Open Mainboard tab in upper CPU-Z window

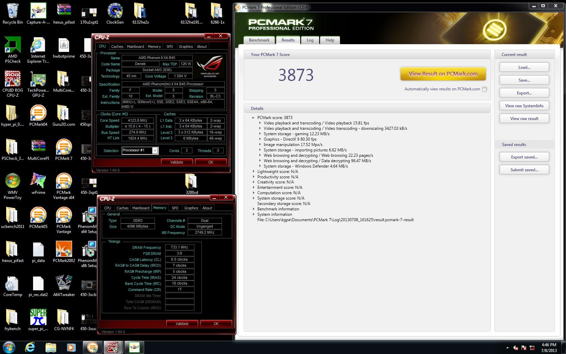[x=135, y=47]
